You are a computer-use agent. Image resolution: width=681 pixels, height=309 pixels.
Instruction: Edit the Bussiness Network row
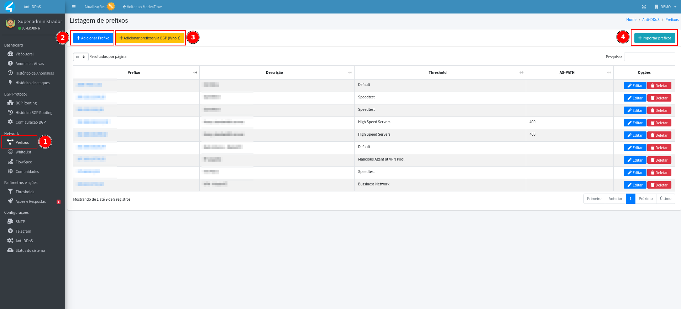click(635, 185)
